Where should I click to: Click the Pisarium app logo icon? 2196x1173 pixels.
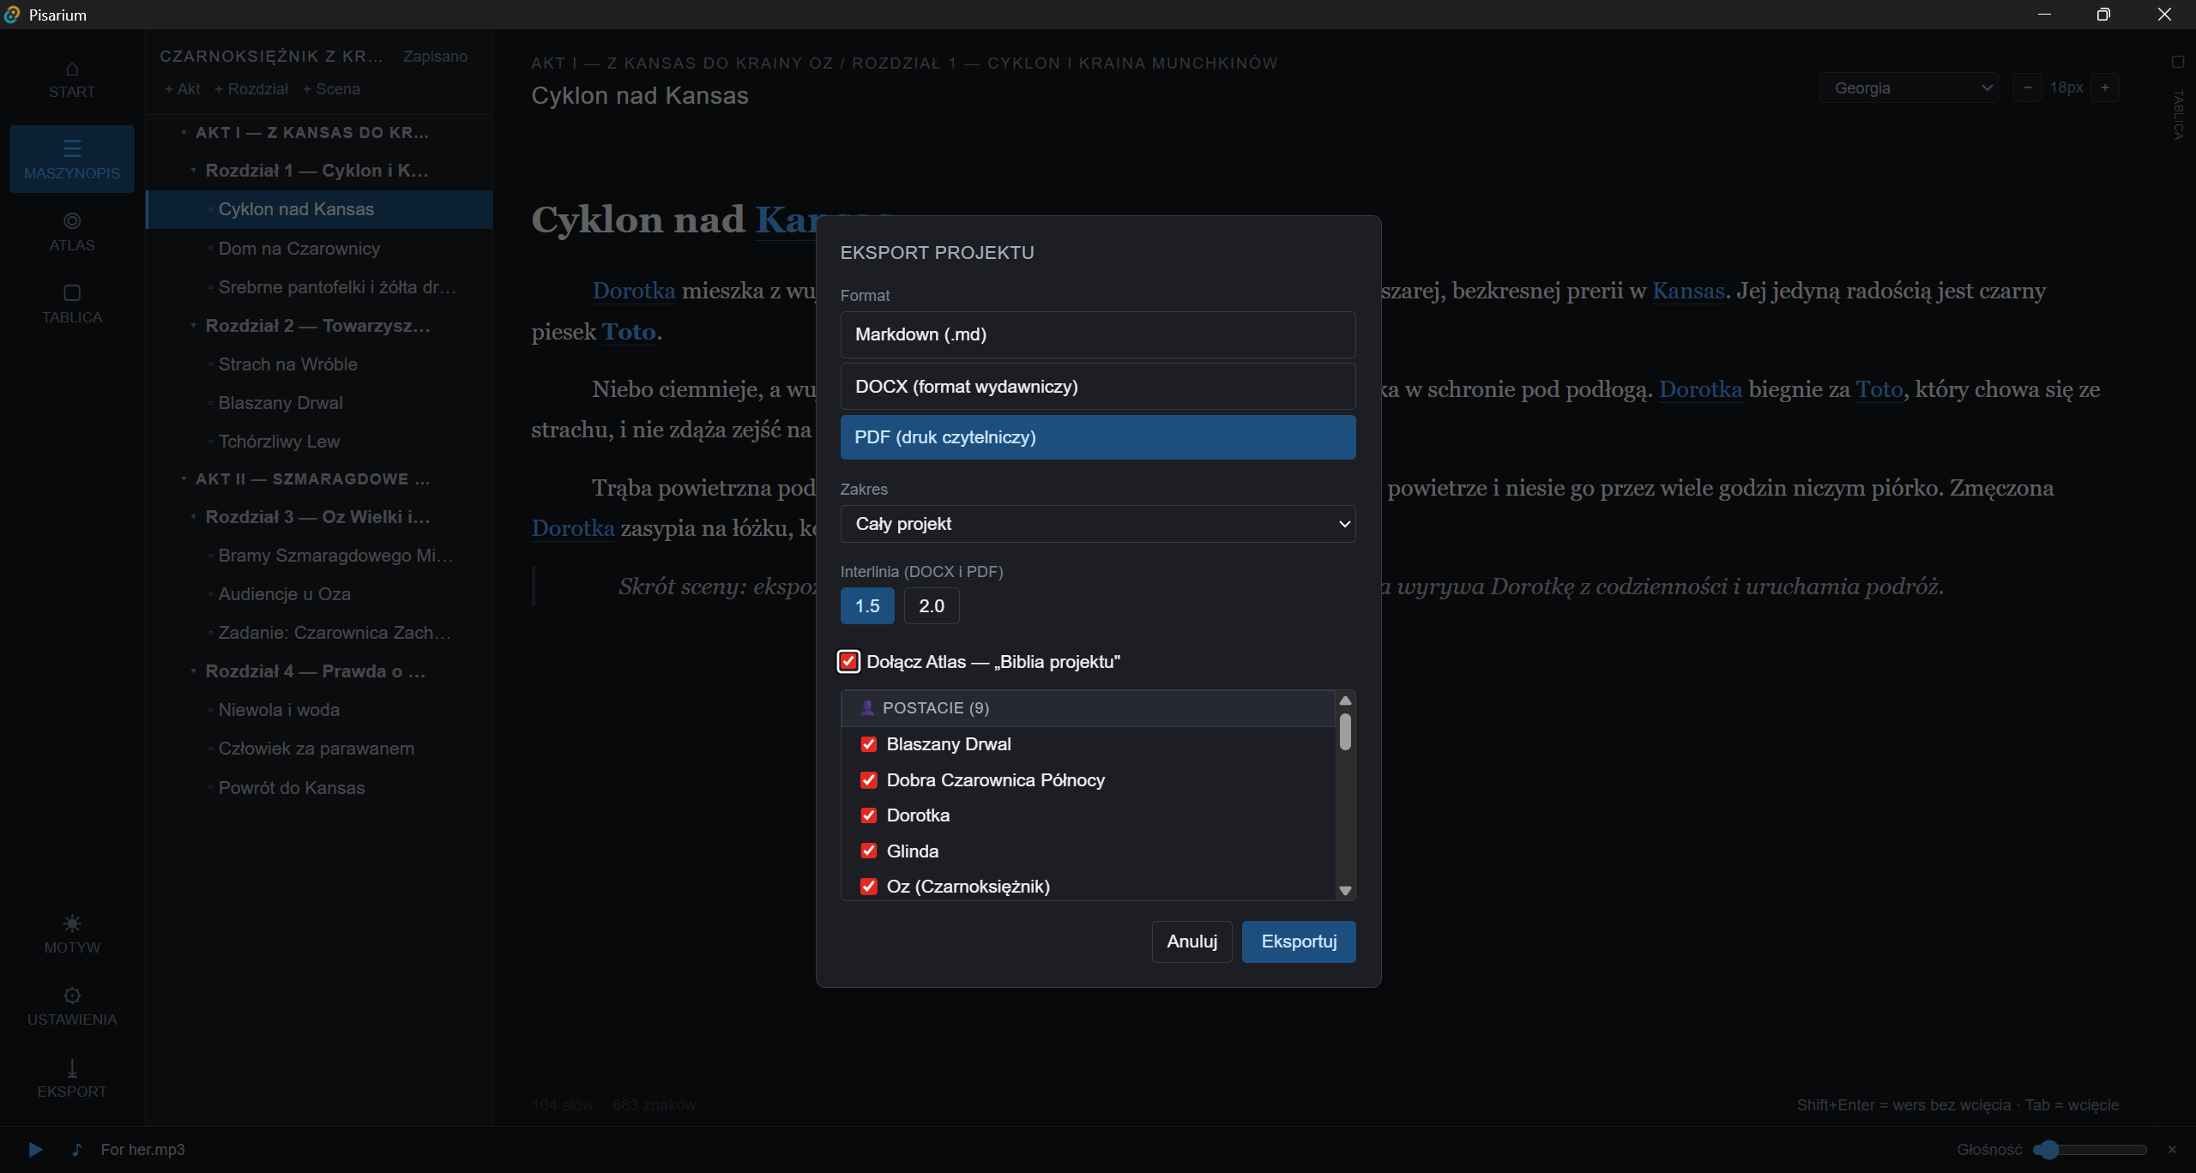coord(12,15)
